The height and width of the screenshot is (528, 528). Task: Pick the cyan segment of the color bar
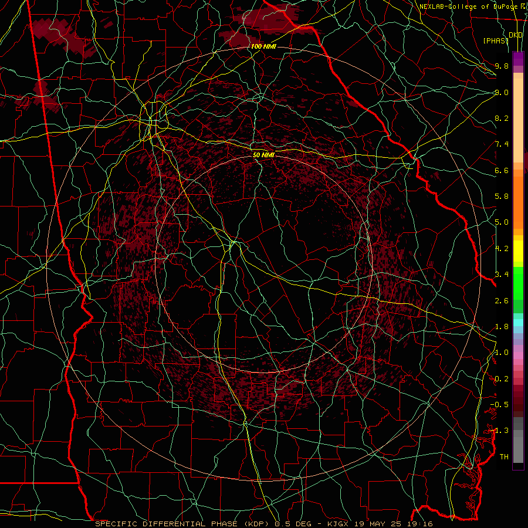(x=518, y=323)
